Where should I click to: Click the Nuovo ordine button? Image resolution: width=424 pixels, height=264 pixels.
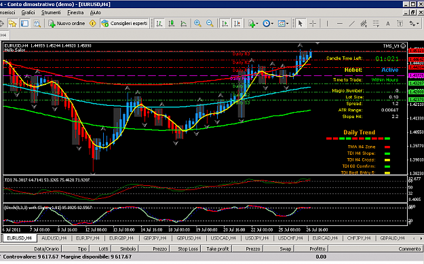66,24
